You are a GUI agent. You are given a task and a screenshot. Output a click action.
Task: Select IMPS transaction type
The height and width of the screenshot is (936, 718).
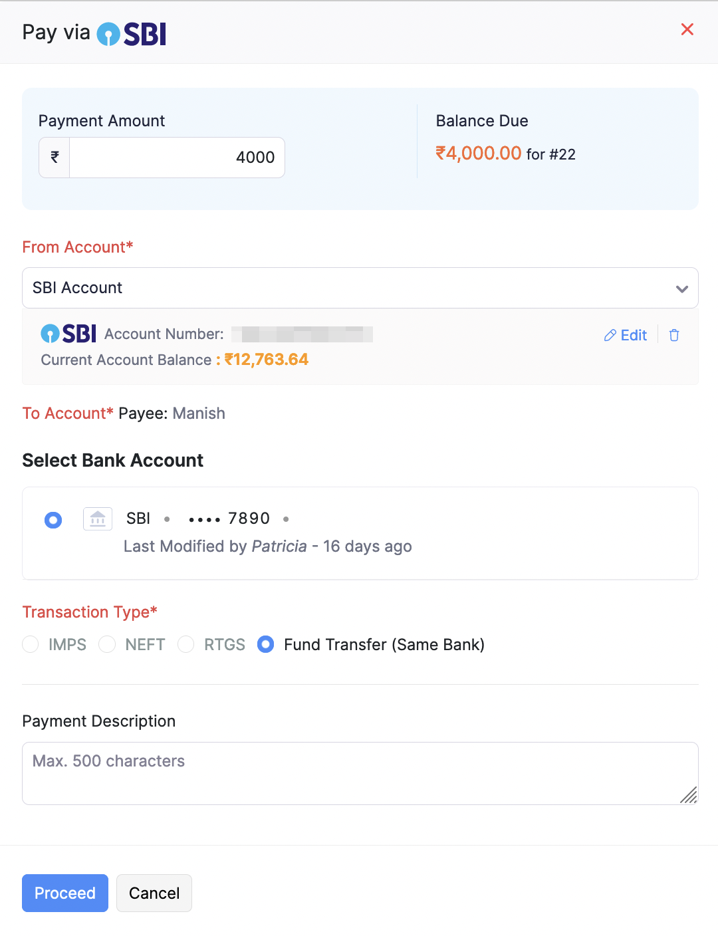(x=31, y=644)
